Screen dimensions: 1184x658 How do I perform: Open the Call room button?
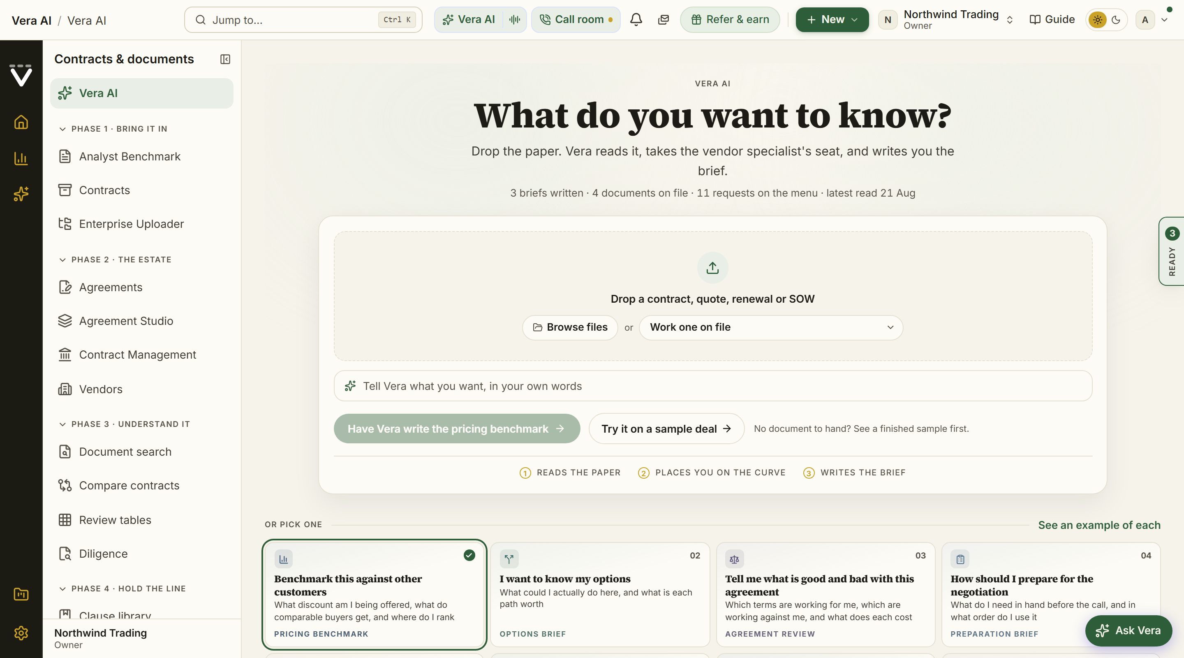point(576,20)
